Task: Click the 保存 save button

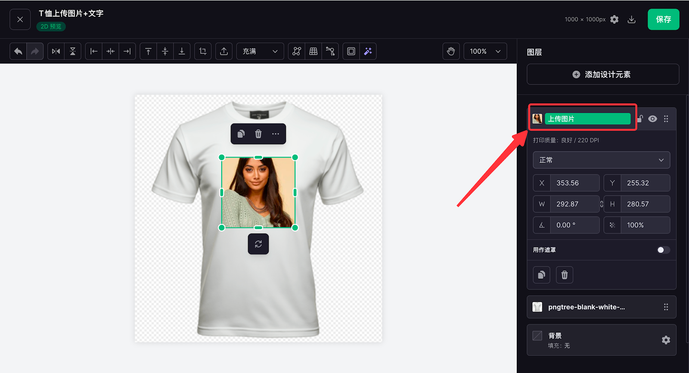Action: click(x=663, y=19)
